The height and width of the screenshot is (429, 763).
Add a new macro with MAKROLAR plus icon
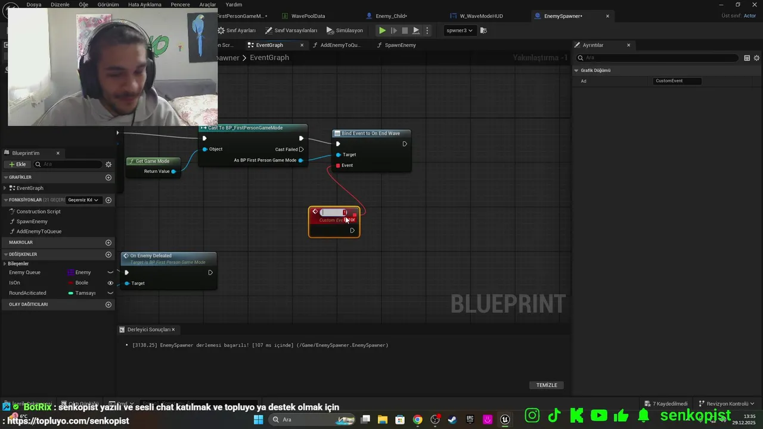point(108,243)
